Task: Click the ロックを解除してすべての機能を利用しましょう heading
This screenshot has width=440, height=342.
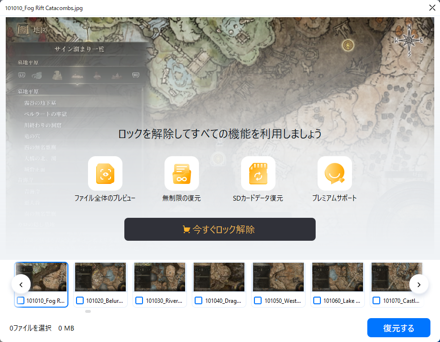Action: pos(220,134)
